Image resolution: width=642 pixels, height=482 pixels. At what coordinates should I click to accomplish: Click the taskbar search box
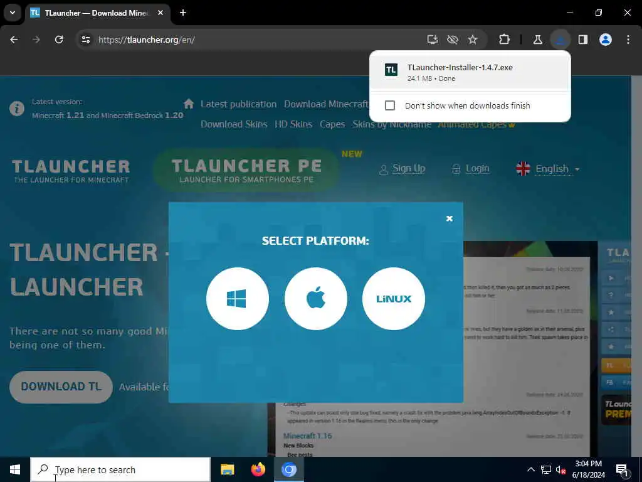click(x=120, y=469)
